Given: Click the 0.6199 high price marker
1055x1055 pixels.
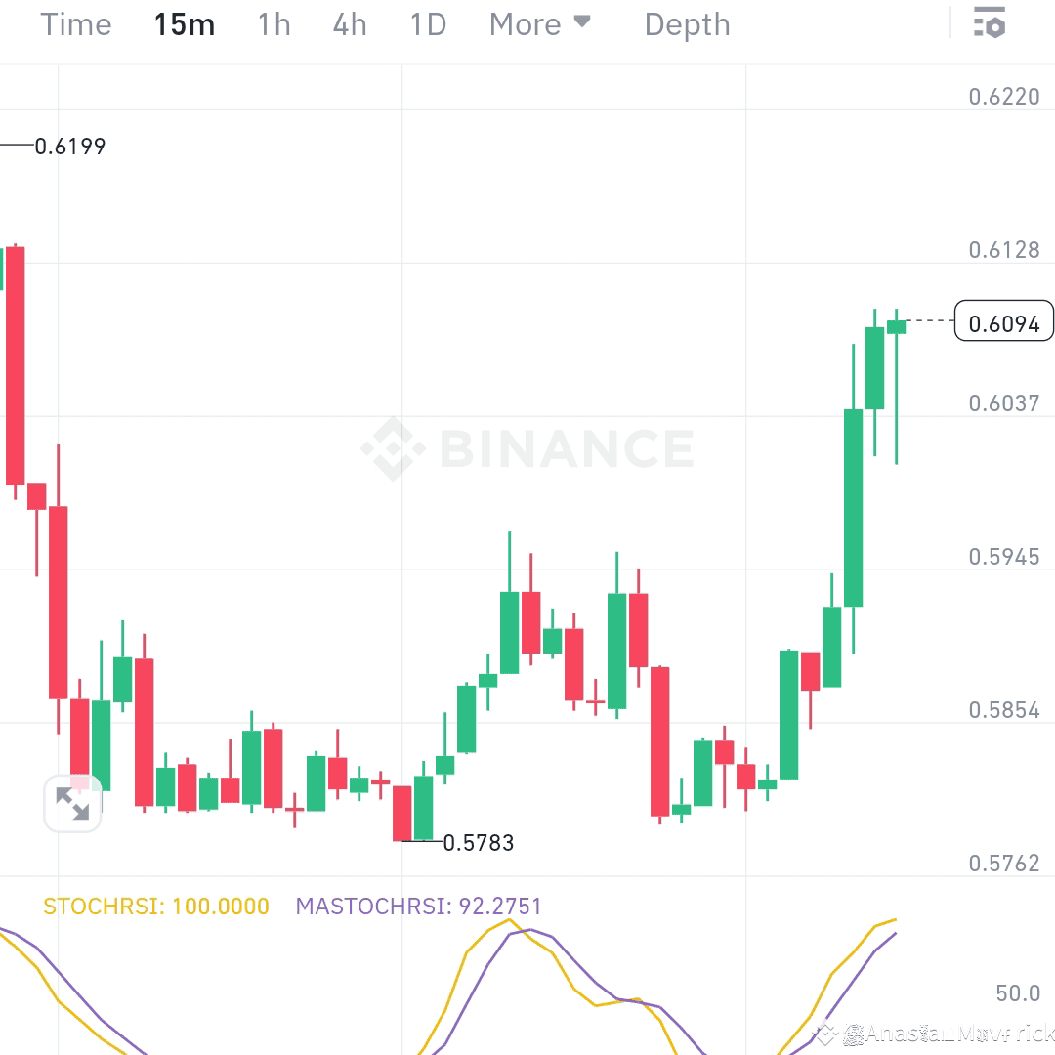Looking at the screenshot, I should [x=68, y=146].
